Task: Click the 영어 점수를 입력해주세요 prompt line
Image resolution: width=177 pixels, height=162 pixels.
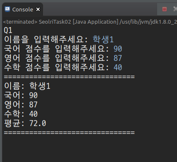Action: (63, 58)
